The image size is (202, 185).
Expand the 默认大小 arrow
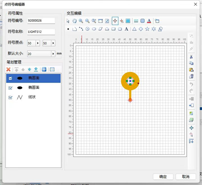click(x=53, y=54)
